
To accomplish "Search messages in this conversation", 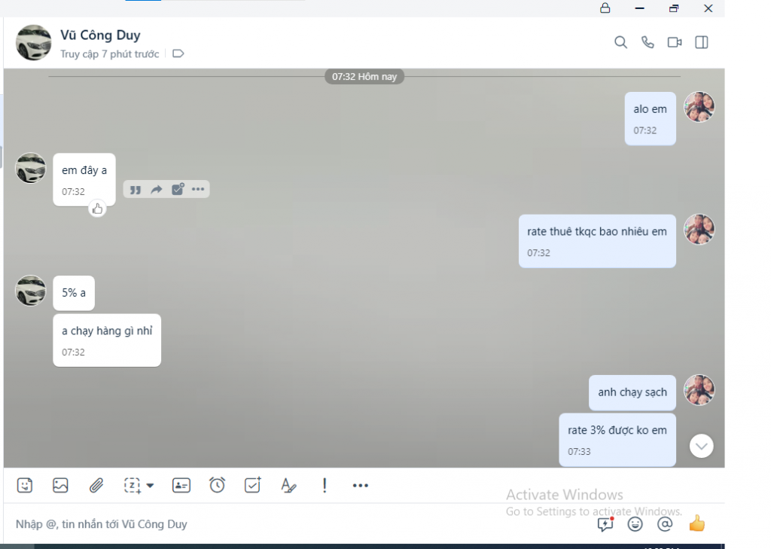I will 620,43.
